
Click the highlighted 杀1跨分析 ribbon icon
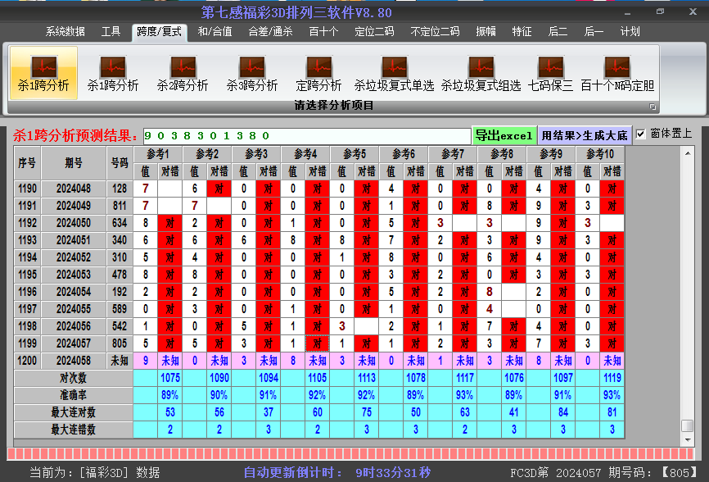(x=43, y=73)
